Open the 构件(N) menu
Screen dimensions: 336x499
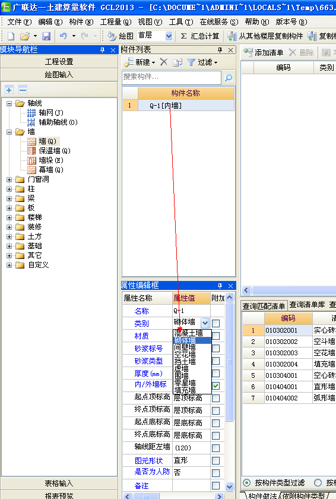(81, 22)
